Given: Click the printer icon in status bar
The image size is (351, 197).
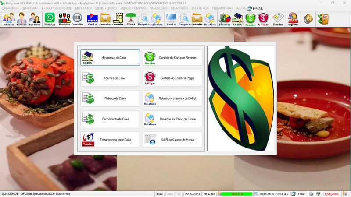Looking at the screenshot, I should 311,194.
